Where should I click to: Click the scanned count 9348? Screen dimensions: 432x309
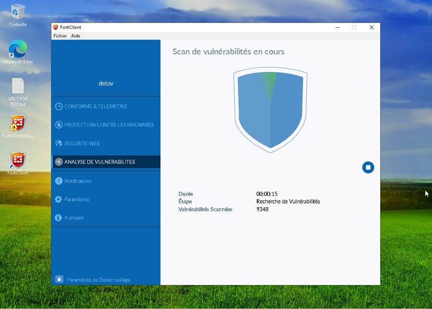(x=262, y=209)
